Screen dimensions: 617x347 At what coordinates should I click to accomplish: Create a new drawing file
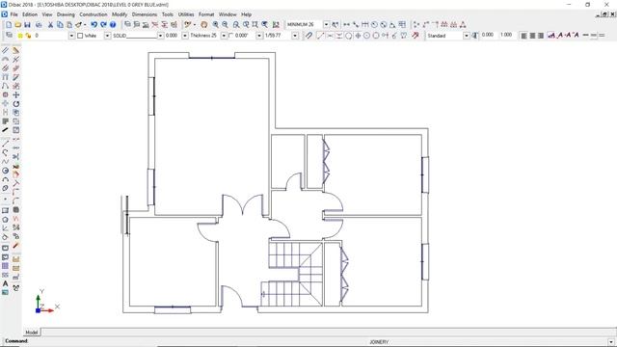[9, 24]
